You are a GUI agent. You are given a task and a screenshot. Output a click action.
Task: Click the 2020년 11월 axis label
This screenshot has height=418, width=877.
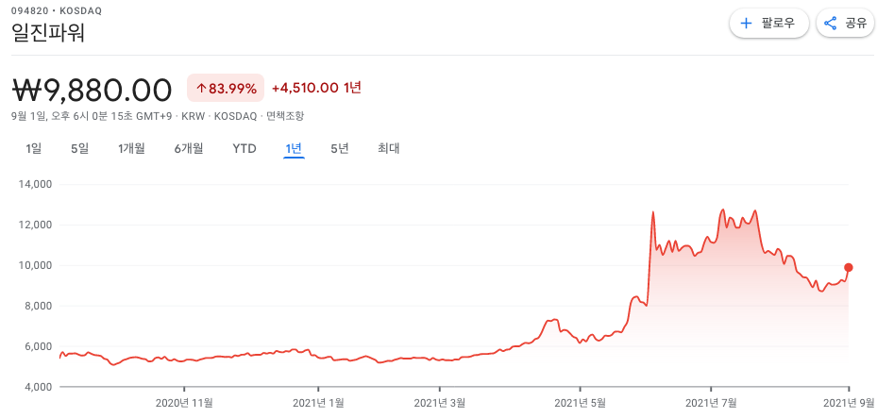pos(184,402)
